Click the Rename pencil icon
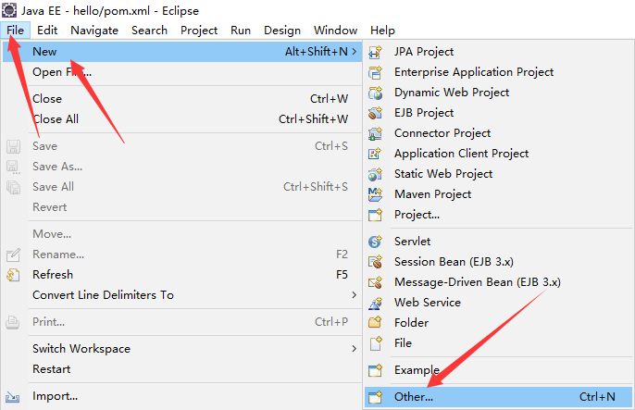Image resolution: width=635 pixels, height=410 pixels. click(13, 255)
